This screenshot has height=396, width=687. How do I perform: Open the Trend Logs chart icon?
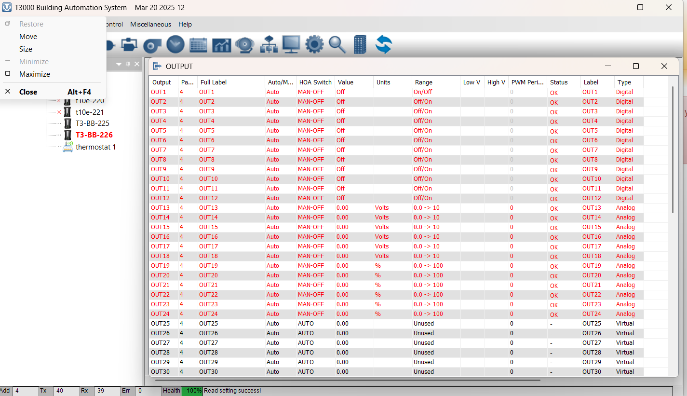click(x=221, y=45)
